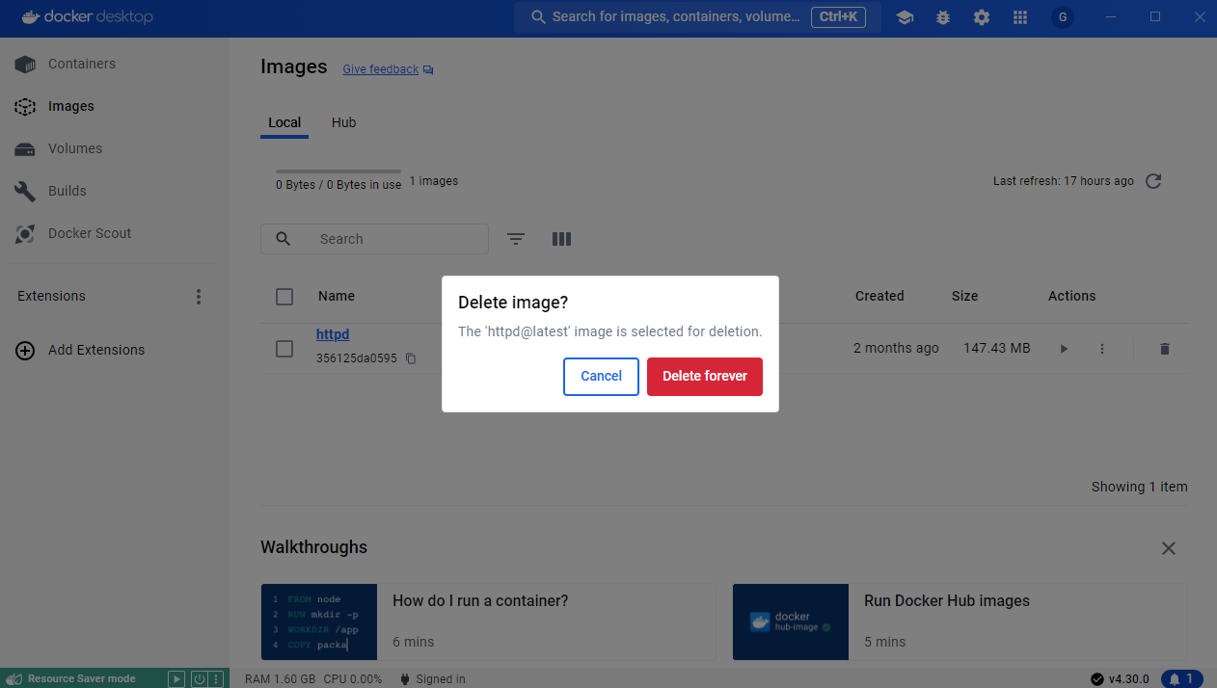1217x688 pixels.
Task: Open the Give feedback link
Action: pyautogui.click(x=381, y=69)
